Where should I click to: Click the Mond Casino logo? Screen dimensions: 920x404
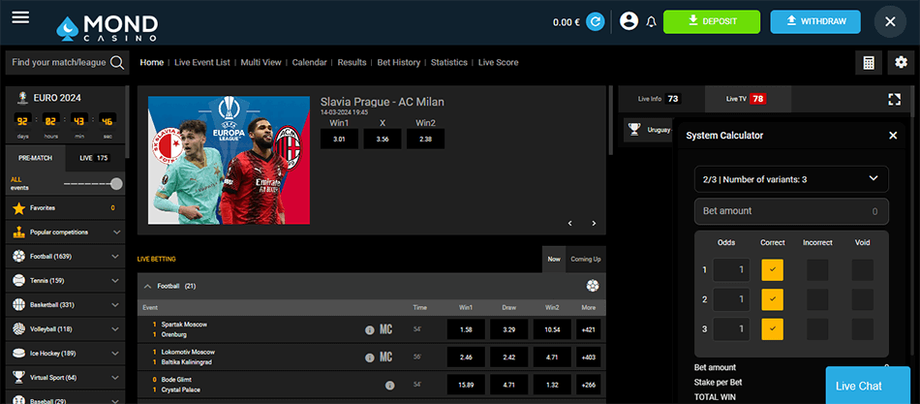pyautogui.click(x=107, y=28)
